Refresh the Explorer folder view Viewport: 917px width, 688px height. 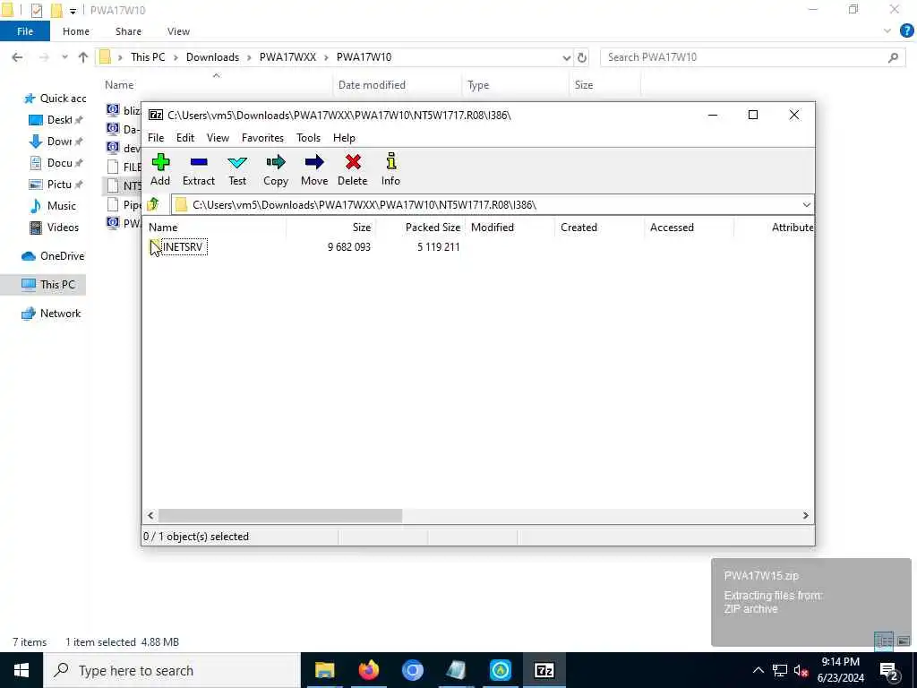(582, 57)
